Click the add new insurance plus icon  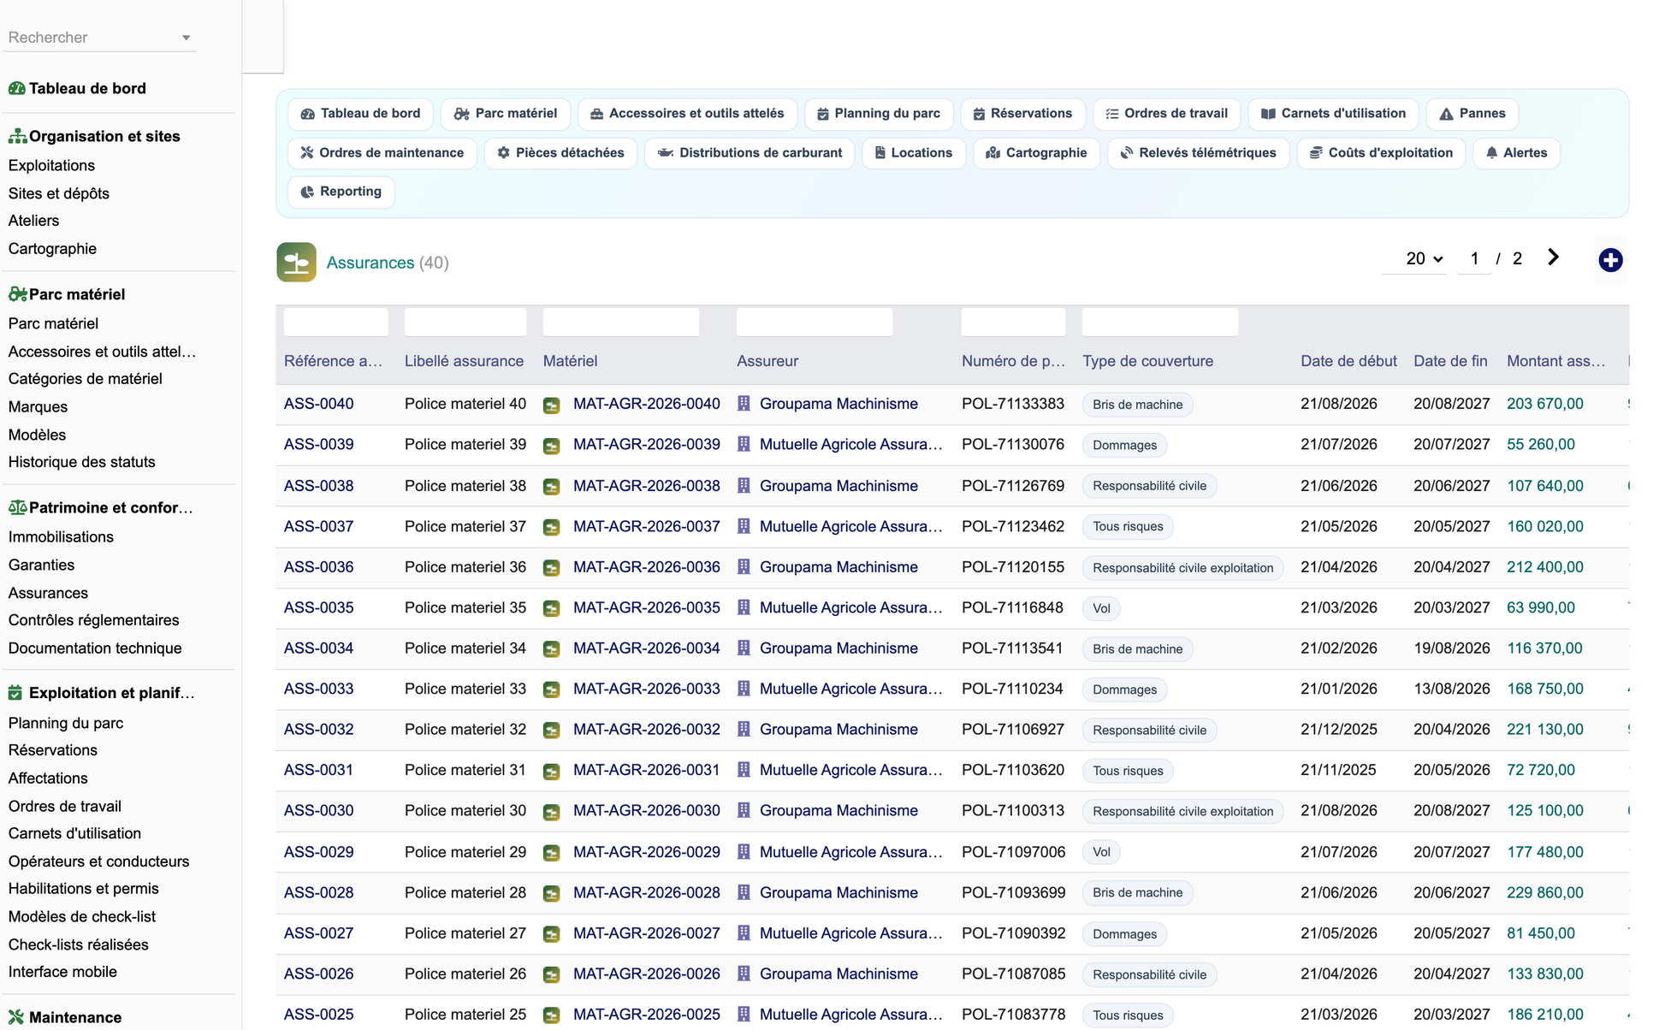1610,260
